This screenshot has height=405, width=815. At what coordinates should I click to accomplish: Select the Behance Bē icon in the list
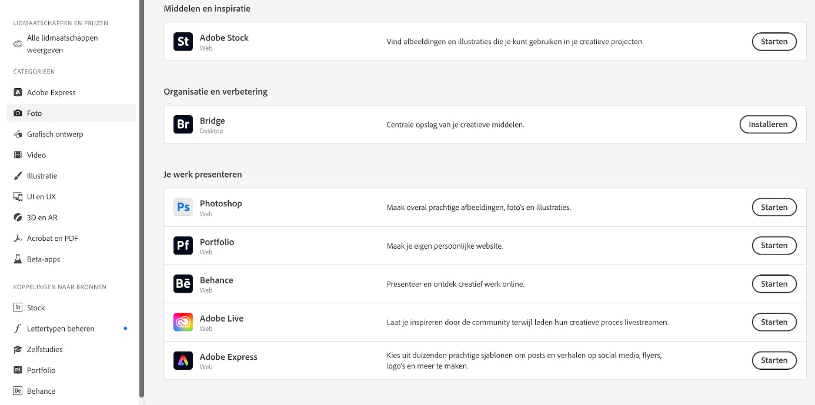(183, 283)
